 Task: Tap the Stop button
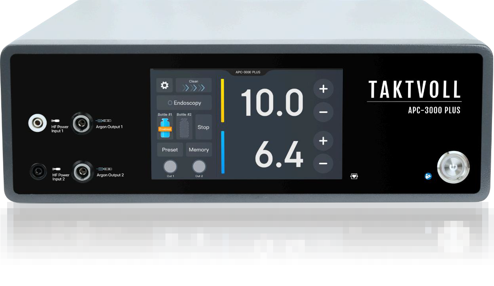[203, 127]
